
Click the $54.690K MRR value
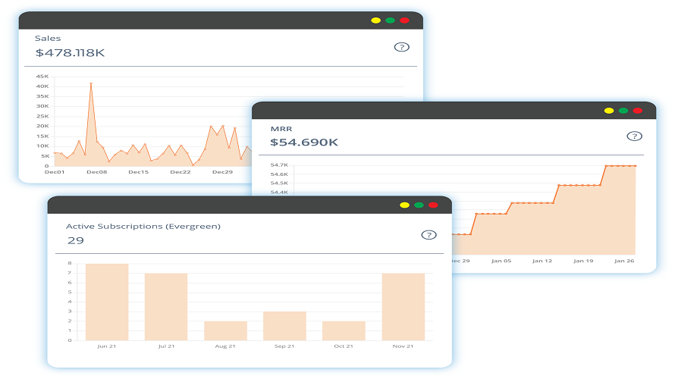304,143
